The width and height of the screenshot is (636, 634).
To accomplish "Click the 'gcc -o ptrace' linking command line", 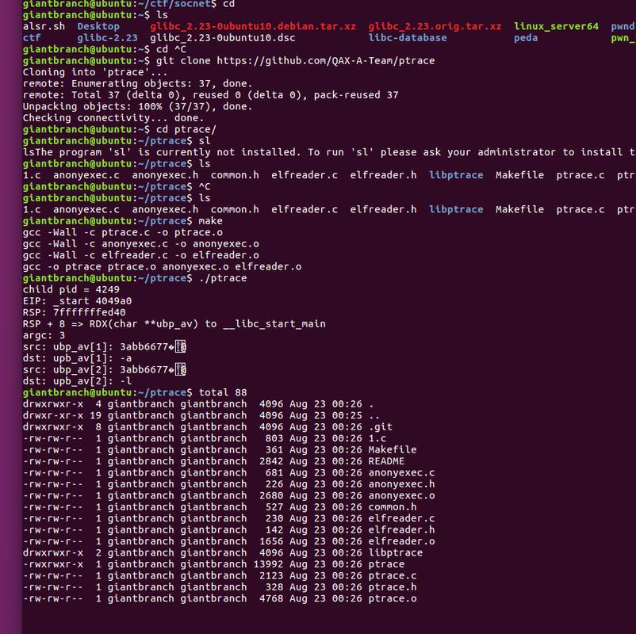I will point(162,267).
